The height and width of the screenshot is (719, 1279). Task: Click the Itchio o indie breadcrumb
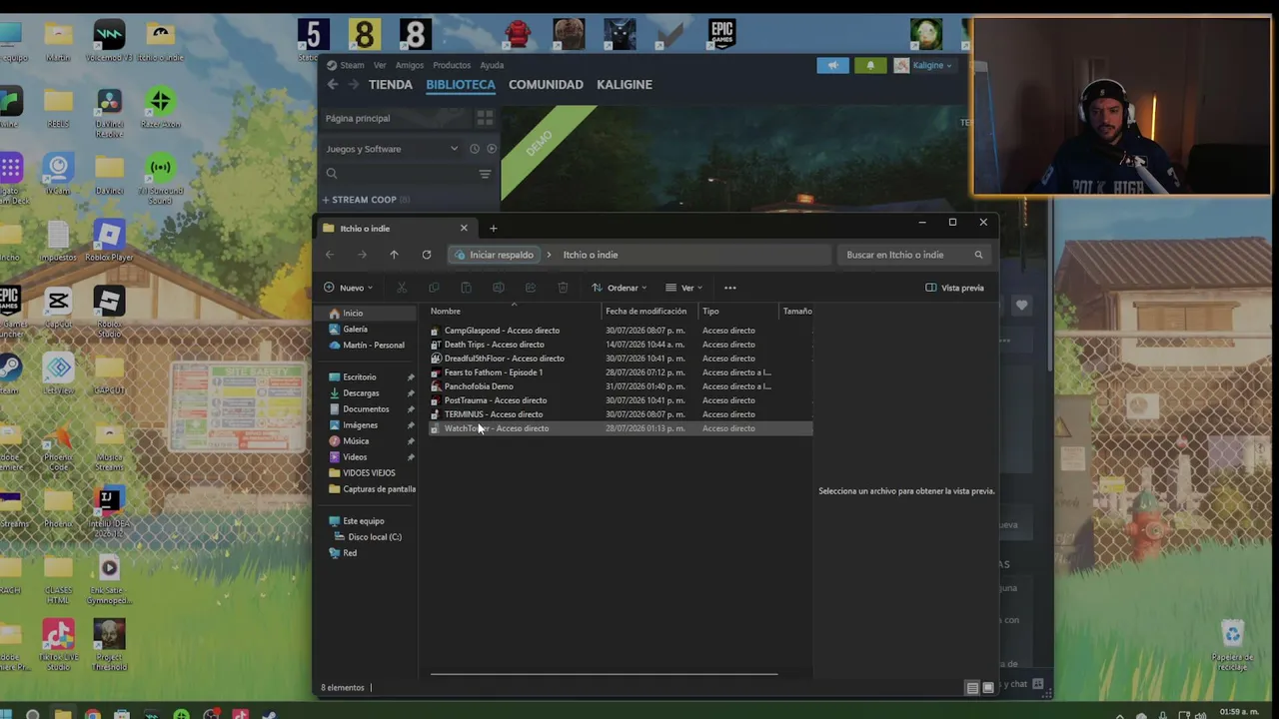tap(591, 255)
